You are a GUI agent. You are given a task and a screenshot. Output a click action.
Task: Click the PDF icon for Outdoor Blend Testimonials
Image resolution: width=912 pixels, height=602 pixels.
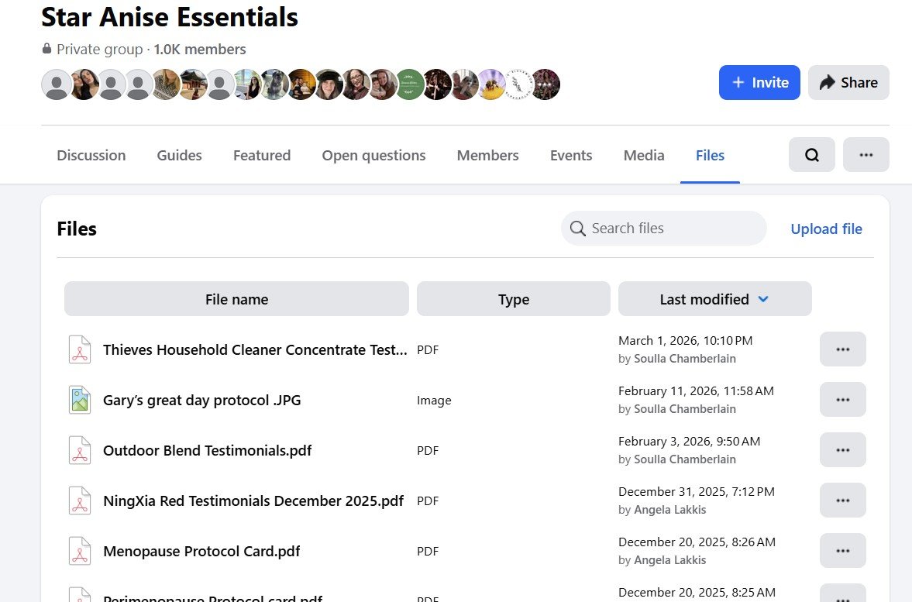pos(80,450)
